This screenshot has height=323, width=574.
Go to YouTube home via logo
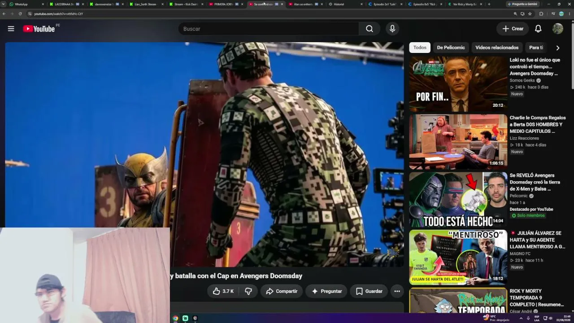39,29
